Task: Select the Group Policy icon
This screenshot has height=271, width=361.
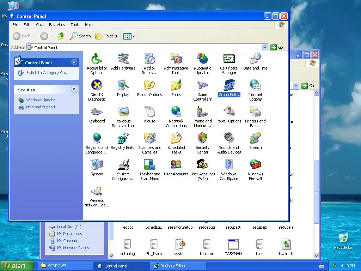Action: [229, 88]
